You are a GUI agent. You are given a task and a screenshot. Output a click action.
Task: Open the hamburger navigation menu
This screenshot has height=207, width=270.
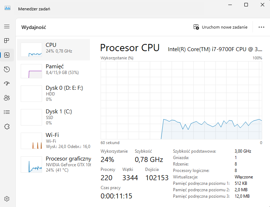click(6, 26)
